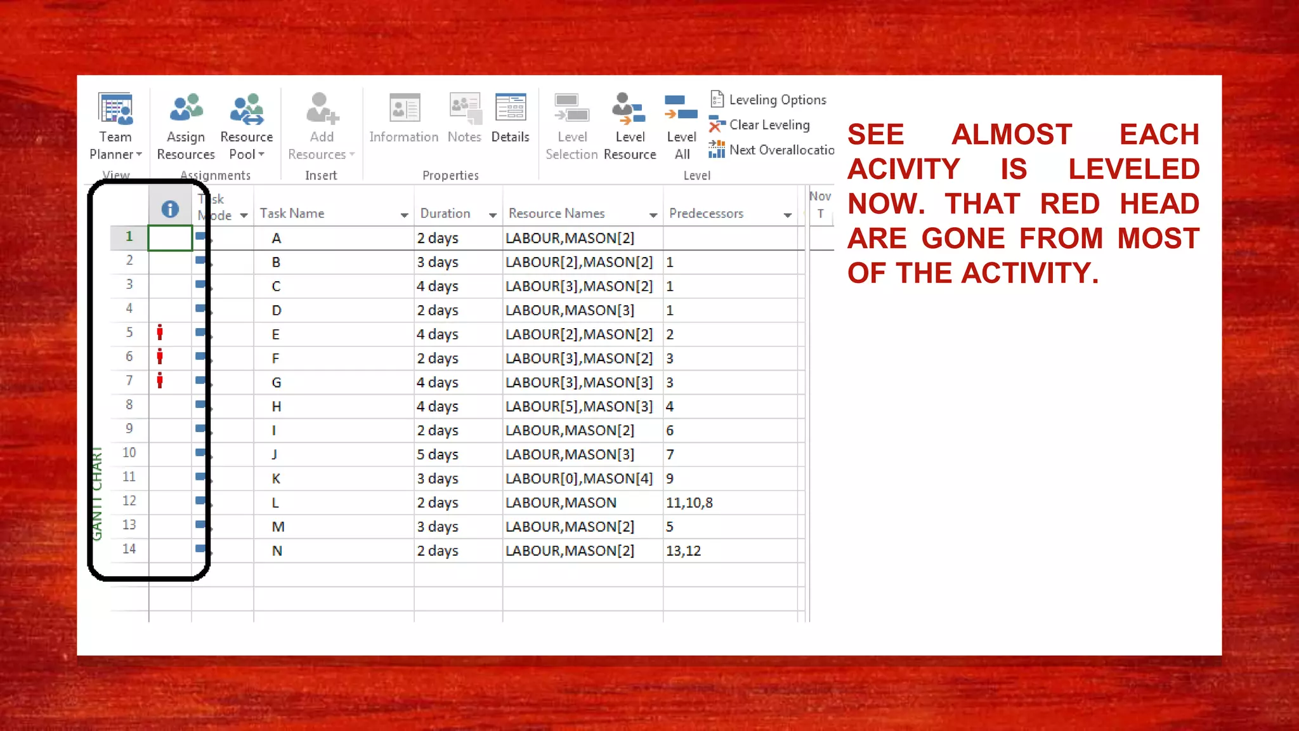Click the overallocation red figure on row 5
This screenshot has height=731, width=1299.
160,333
